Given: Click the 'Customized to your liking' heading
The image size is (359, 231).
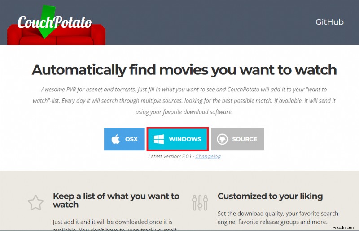Looking at the screenshot, I should [270, 196].
